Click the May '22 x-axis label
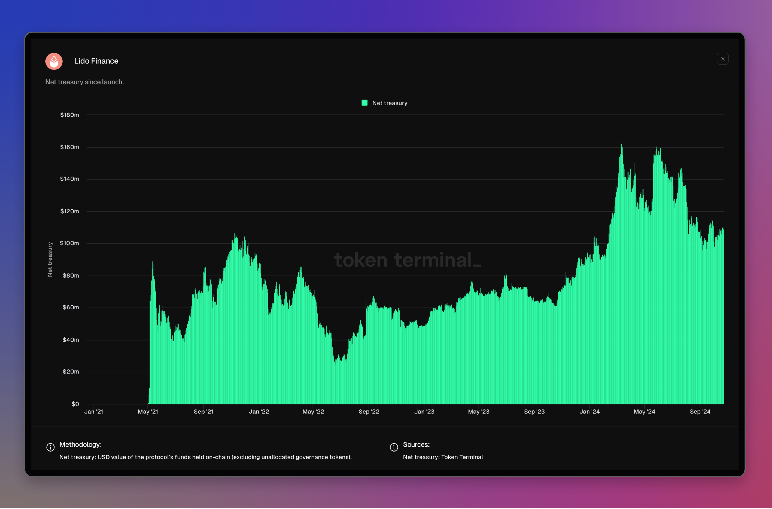 click(x=313, y=412)
